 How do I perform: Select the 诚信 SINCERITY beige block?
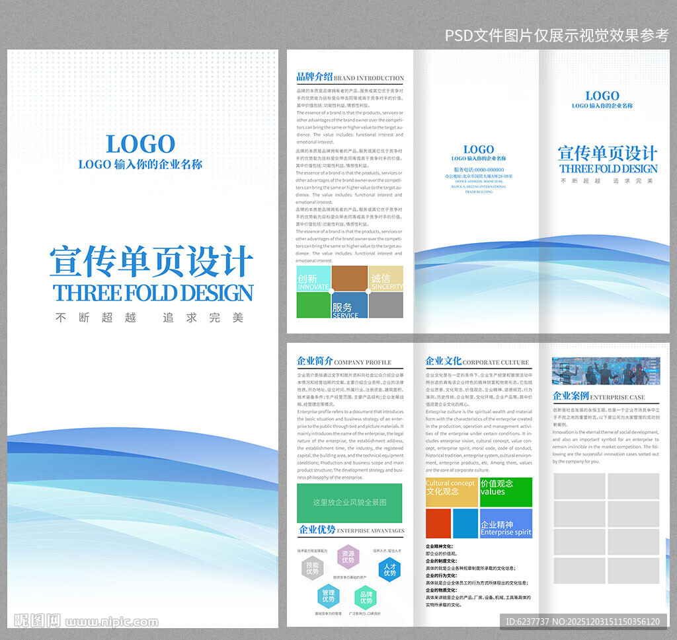pos(386,278)
